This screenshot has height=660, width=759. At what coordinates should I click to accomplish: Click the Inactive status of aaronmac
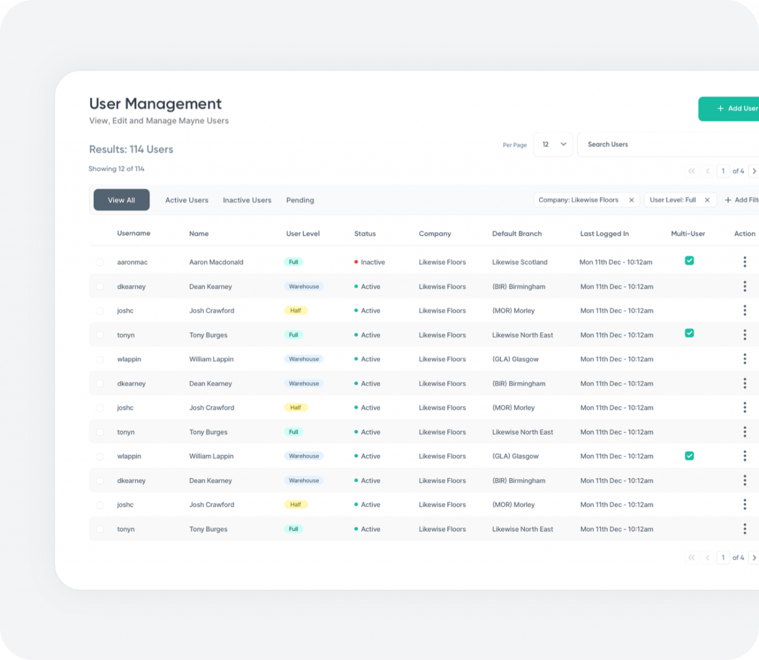[x=369, y=262]
